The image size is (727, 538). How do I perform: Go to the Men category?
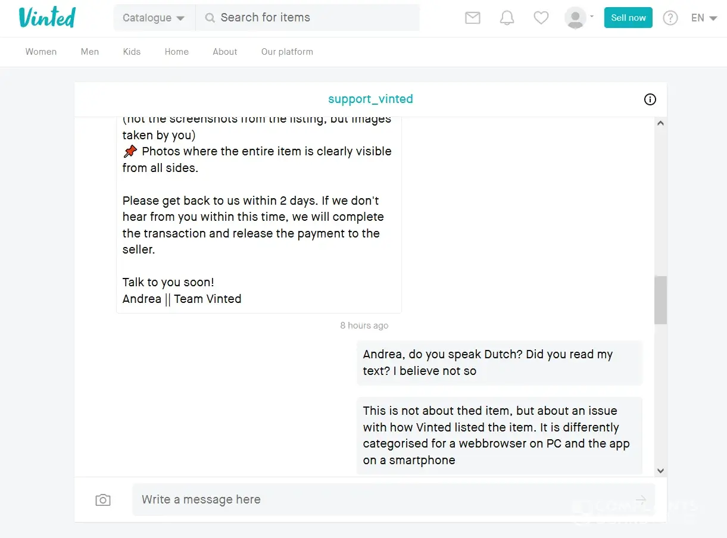coord(90,52)
